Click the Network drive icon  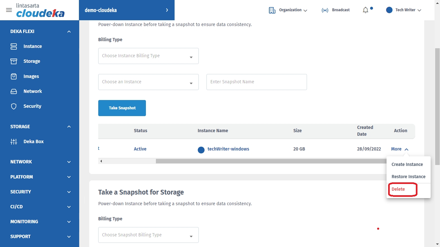click(14, 91)
